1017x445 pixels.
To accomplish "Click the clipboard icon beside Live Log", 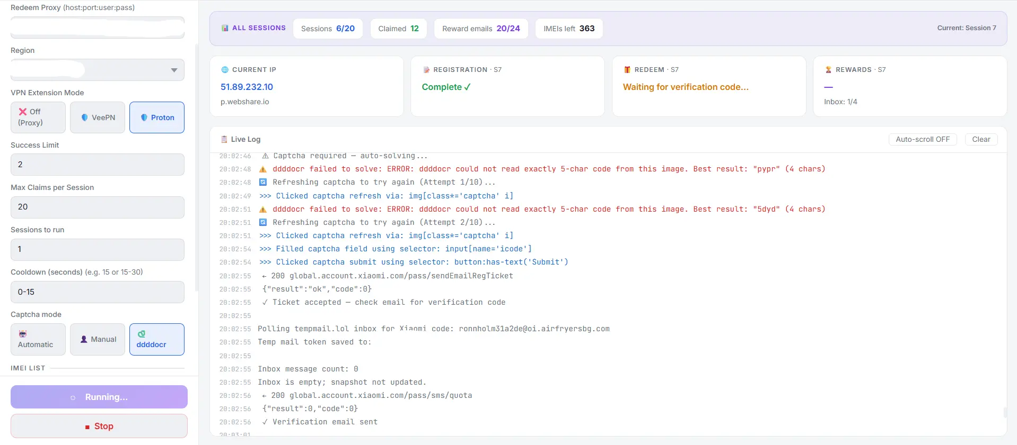I will point(224,139).
